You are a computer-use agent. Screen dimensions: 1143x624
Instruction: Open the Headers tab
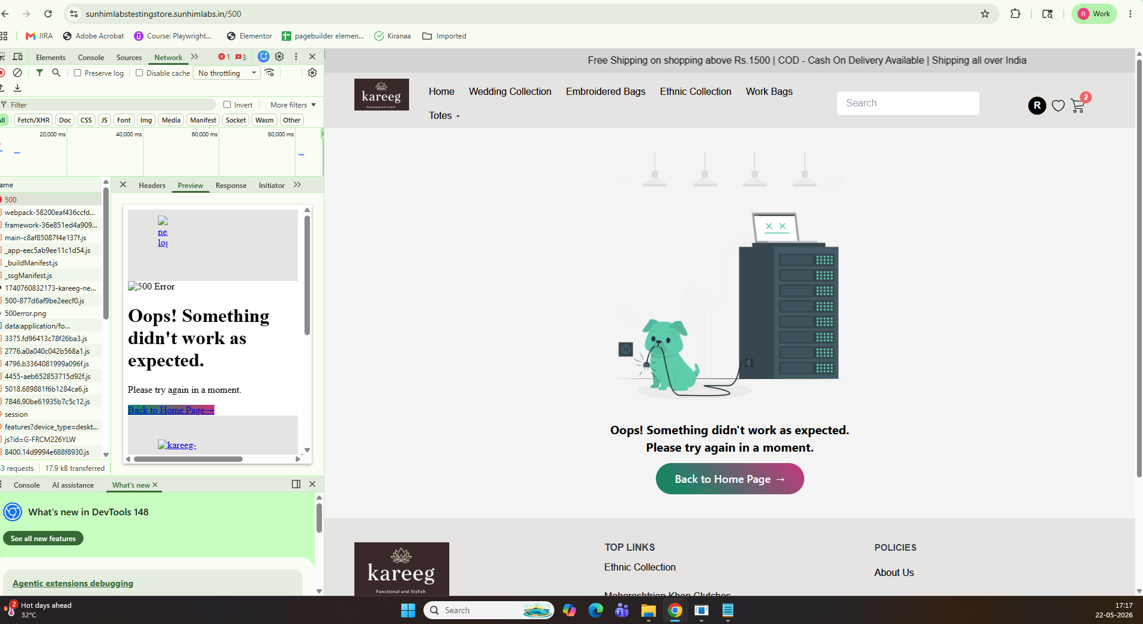click(x=152, y=186)
